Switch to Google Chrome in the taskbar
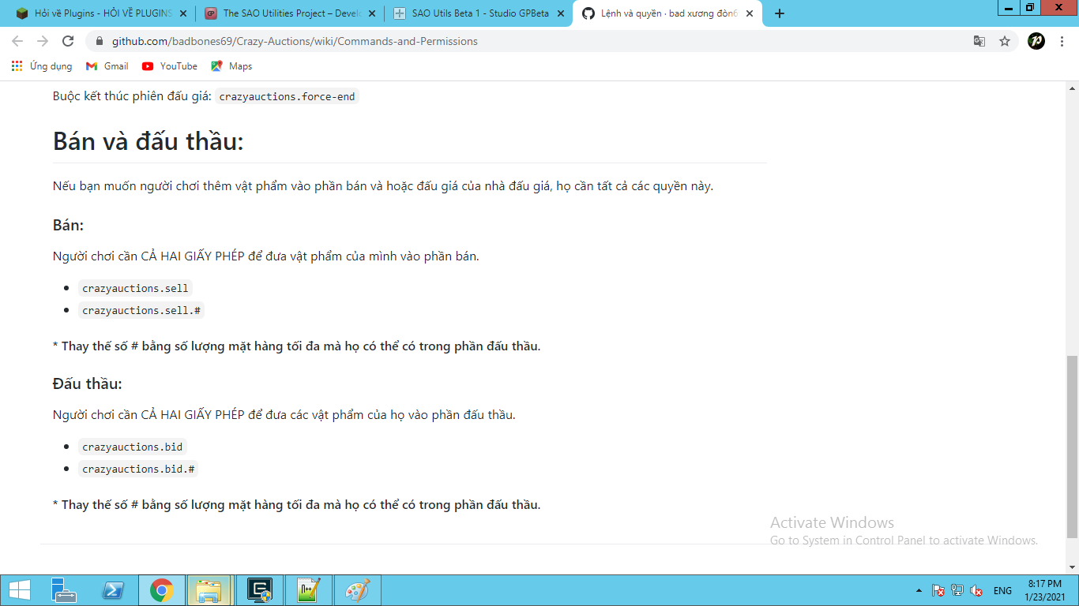 [161, 590]
